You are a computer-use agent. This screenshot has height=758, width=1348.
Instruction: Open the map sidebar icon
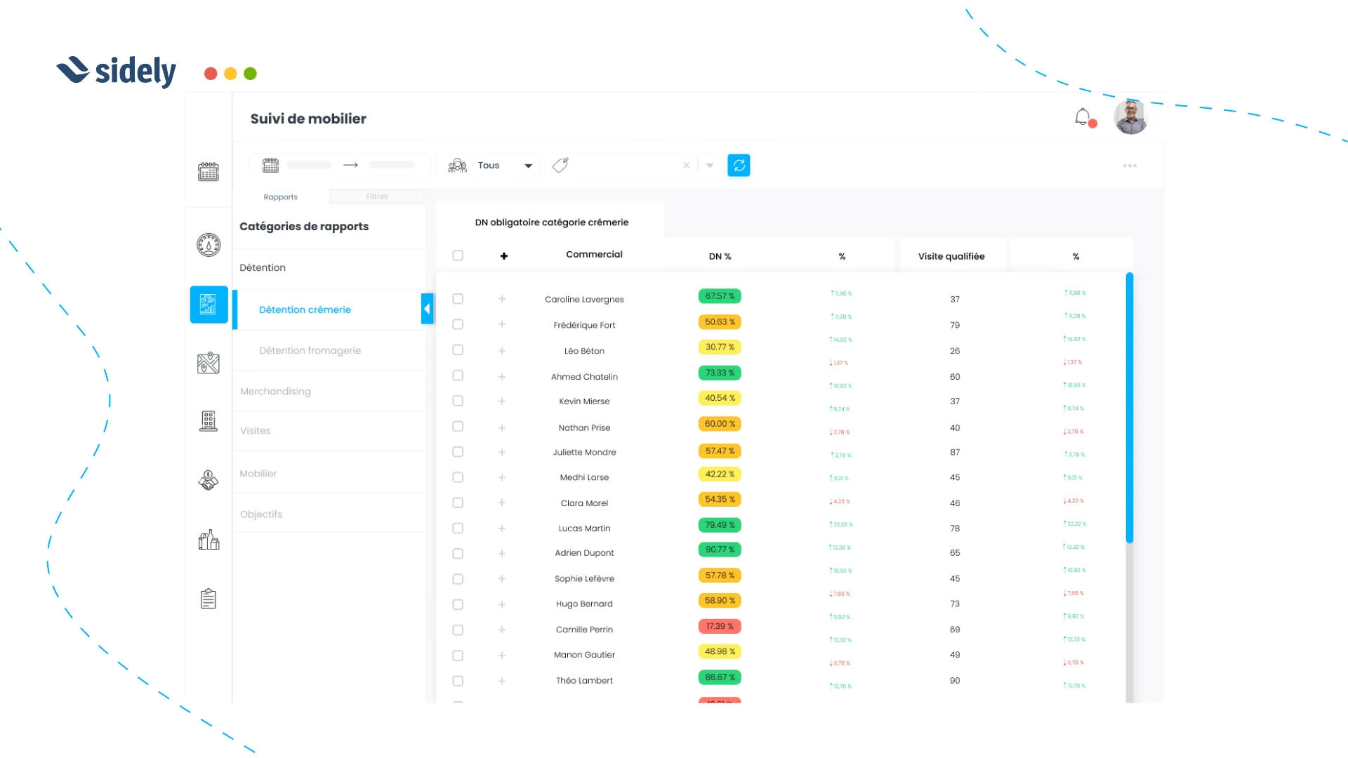coord(209,363)
